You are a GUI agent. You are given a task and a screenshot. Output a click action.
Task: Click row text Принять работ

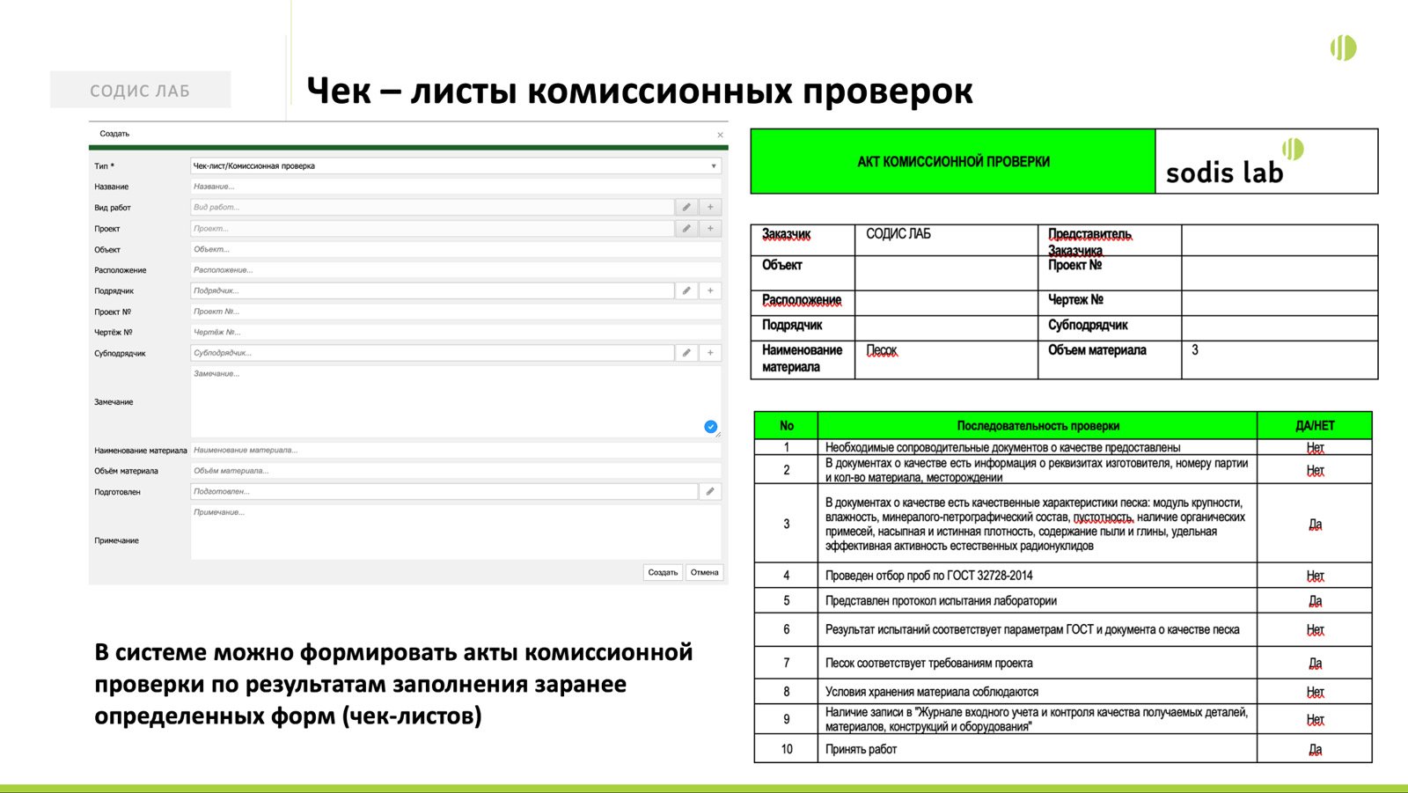pyautogui.click(x=861, y=750)
